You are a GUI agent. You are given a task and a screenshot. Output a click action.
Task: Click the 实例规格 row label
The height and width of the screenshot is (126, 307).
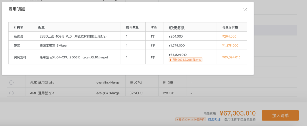click(20, 57)
